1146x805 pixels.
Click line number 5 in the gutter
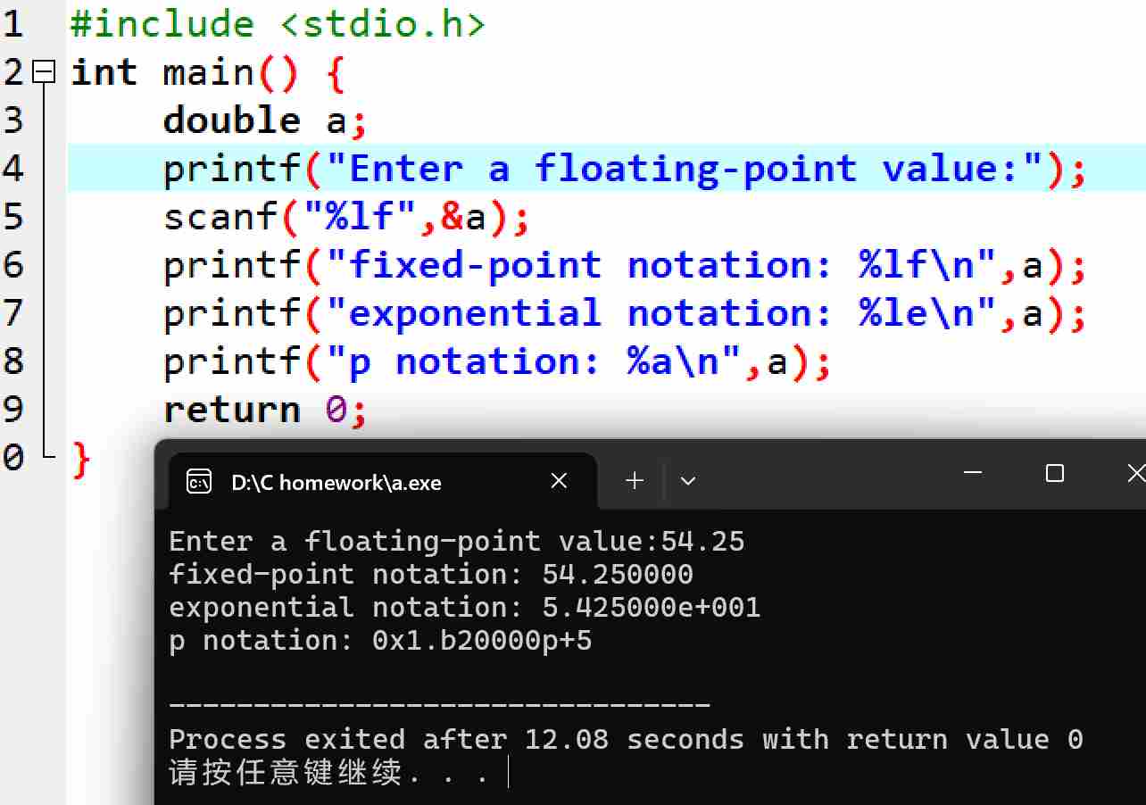[x=12, y=217]
